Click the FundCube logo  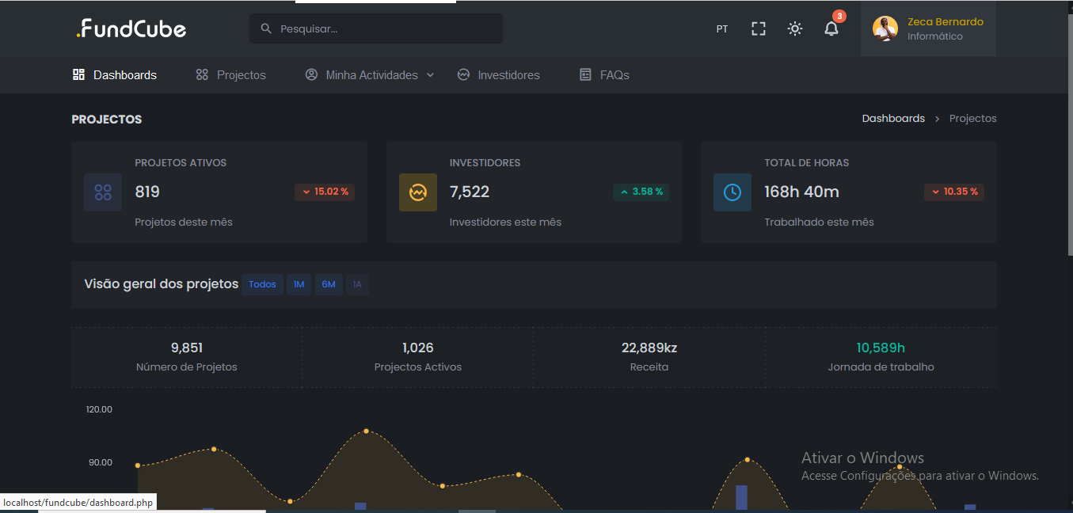click(x=131, y=28)
